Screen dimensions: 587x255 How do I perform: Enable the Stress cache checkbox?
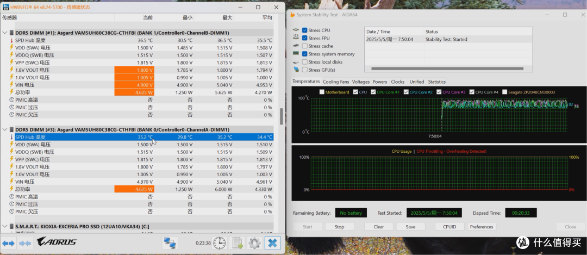(305, 46)
